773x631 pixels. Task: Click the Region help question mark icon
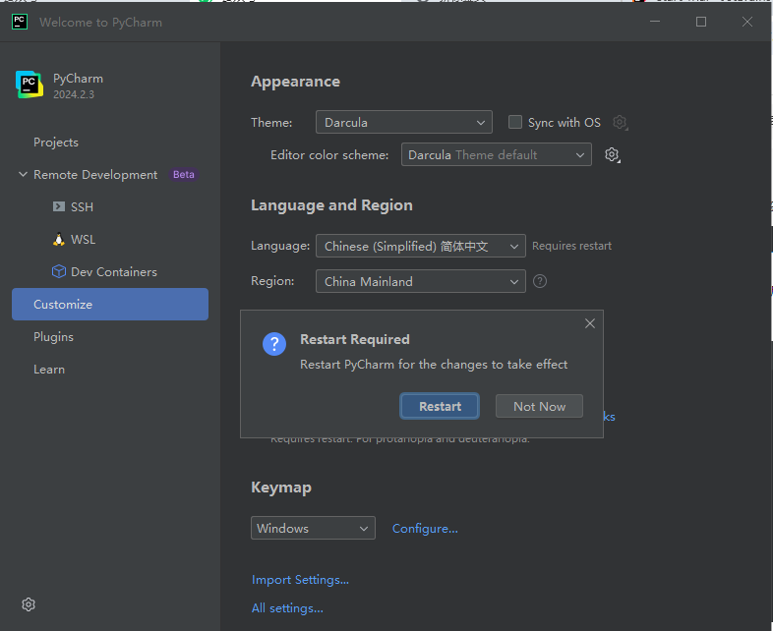[540, 281]
